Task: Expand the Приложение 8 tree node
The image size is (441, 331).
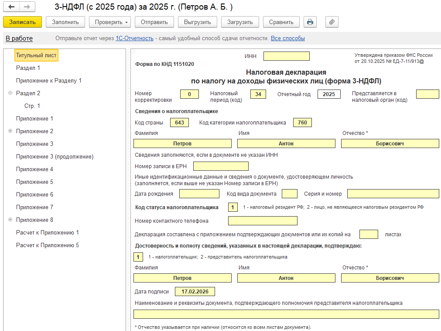Action: click(10, 220)
